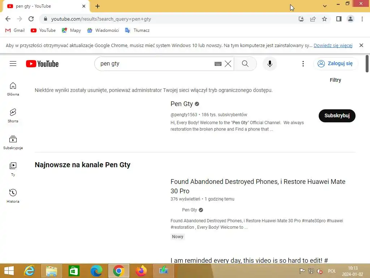Viewport: 370px width, 278px height.
Task: Click the YouTube logo
Action: coord(42,64)
